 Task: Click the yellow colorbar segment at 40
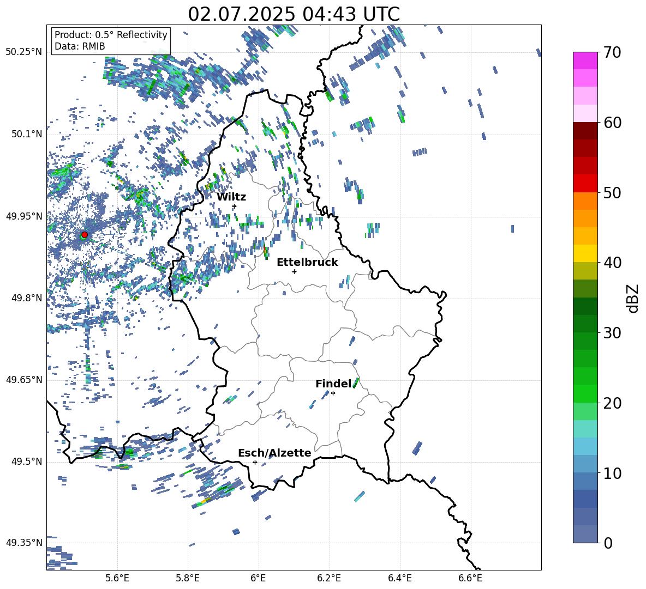(x=585, y=253)
